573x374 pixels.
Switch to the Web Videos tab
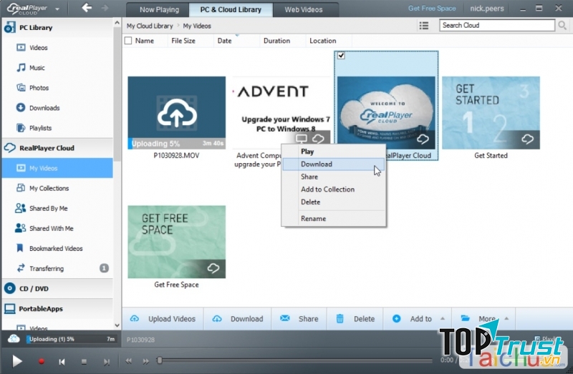(303, 10)
